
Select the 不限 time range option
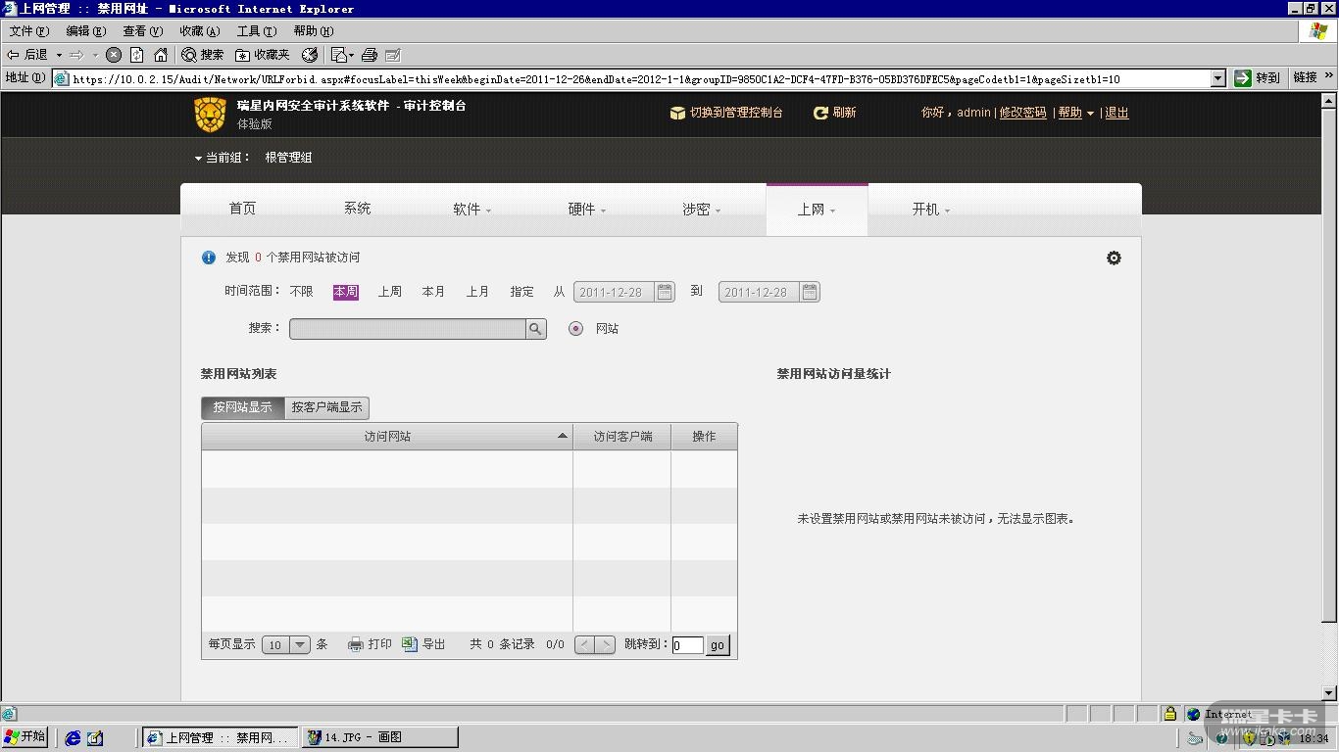click(x=301, y=292)
